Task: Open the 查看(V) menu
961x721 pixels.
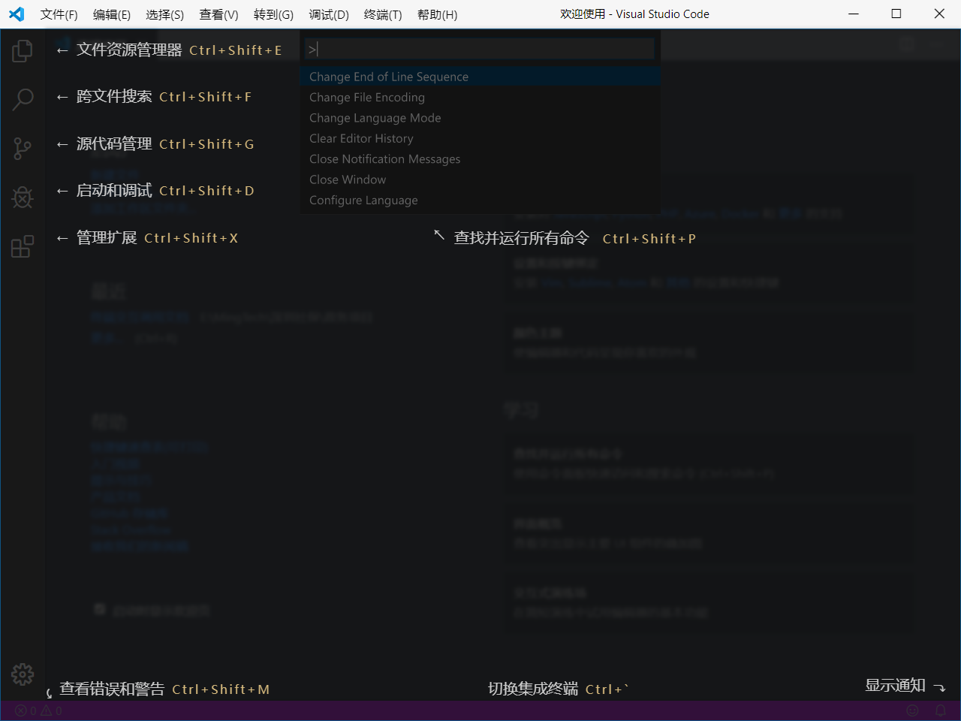Action: click(219, 14)
